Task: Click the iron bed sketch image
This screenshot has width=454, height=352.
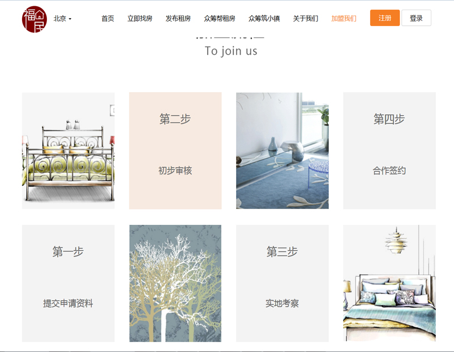Action: pos(68,150)
